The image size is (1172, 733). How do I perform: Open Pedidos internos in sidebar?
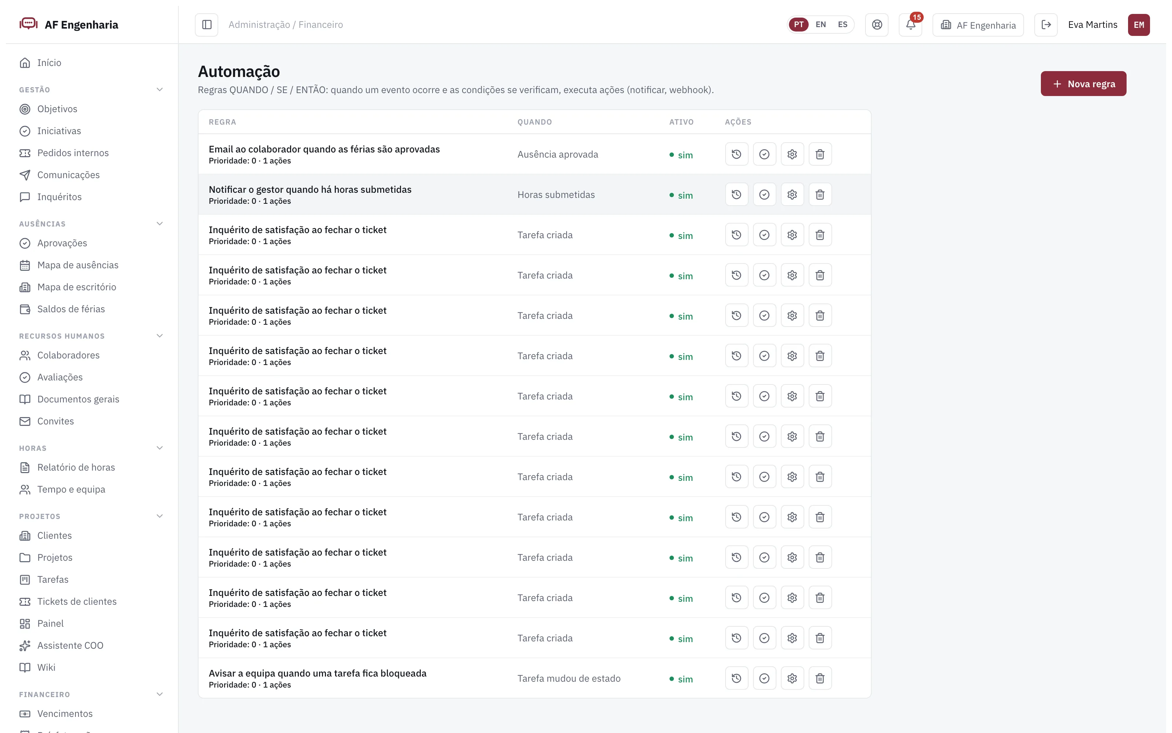pos(92,153)
